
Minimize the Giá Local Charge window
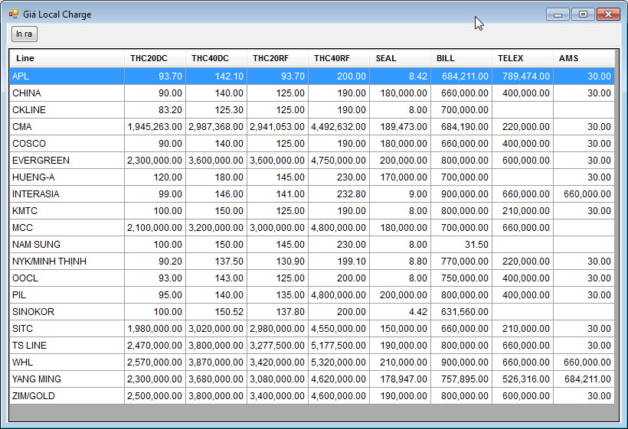(x=558, y=15)
